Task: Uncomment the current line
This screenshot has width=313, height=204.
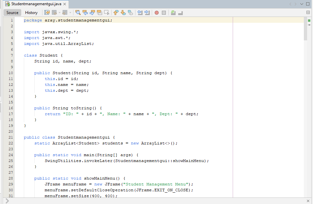Action: click(x=180, y=13)
